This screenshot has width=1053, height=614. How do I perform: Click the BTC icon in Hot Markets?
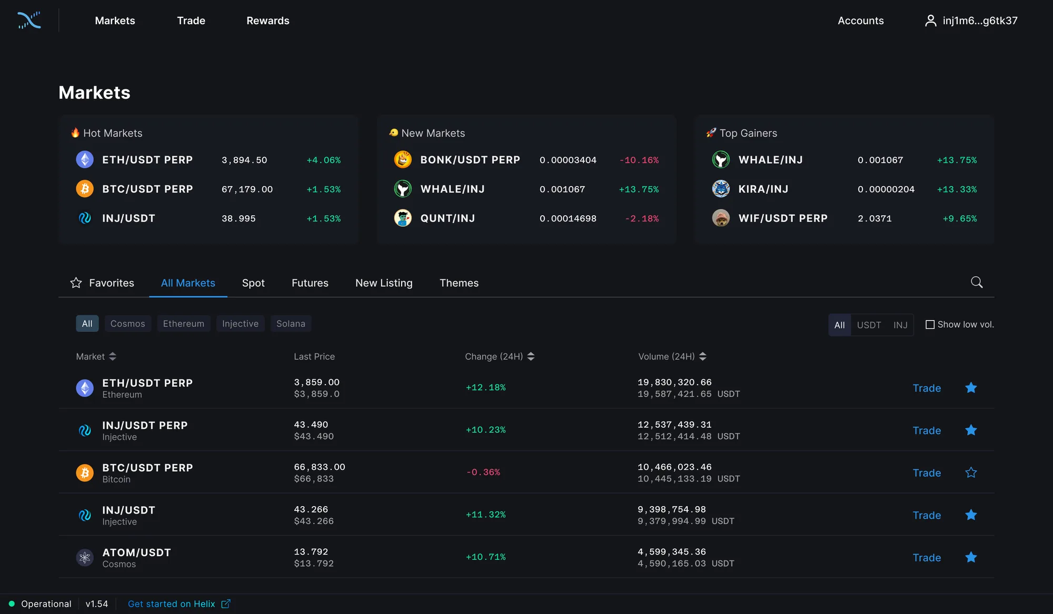85,189
